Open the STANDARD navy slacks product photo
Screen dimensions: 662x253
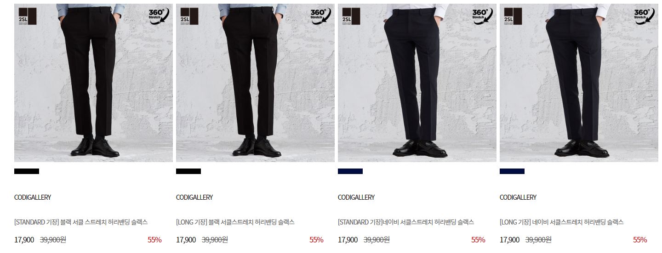417,83
